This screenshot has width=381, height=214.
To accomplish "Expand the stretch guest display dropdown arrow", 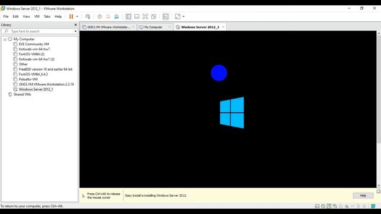I will [183, 17].
